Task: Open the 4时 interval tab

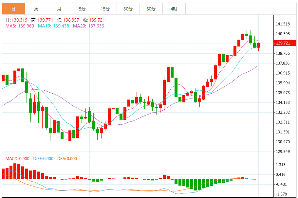Action: tap(174, 9)
